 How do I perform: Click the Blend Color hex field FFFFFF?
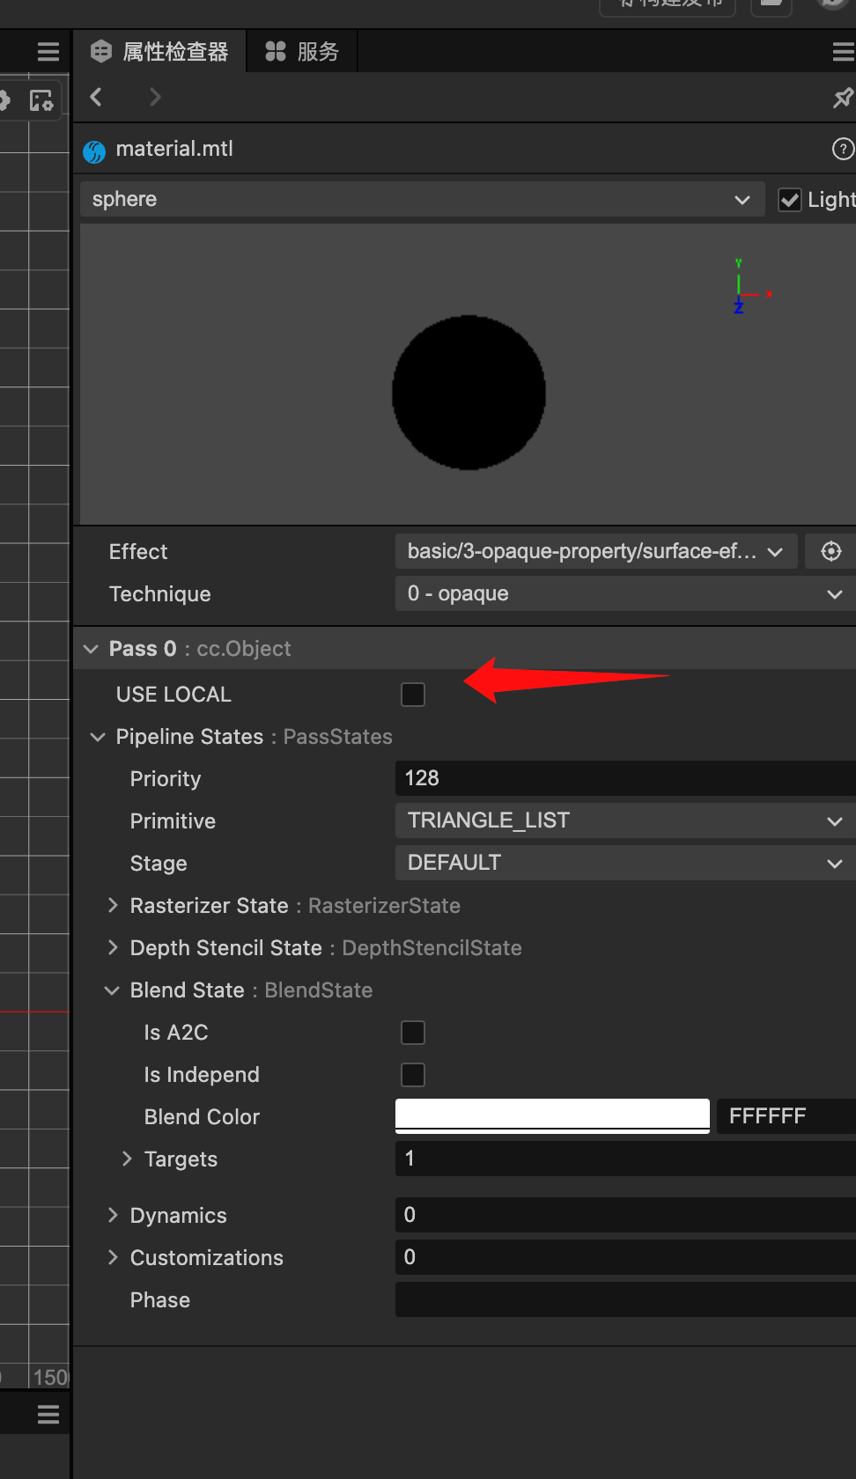[x=786, y=1116]
